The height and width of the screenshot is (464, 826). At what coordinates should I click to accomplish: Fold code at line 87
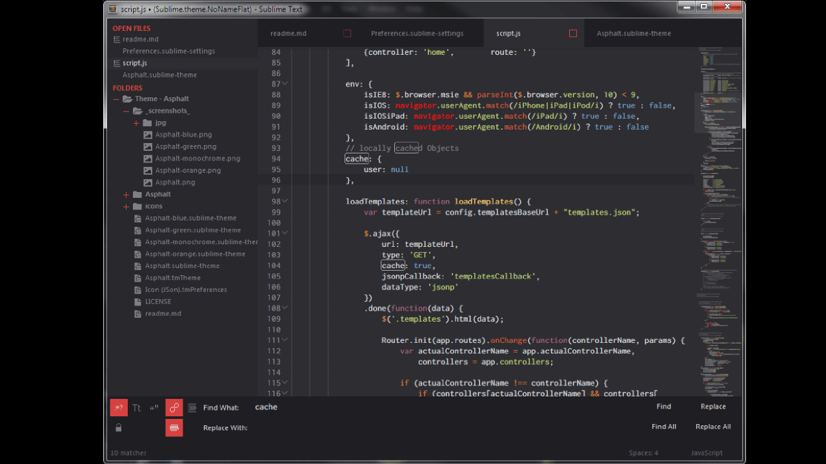[285, 84]
